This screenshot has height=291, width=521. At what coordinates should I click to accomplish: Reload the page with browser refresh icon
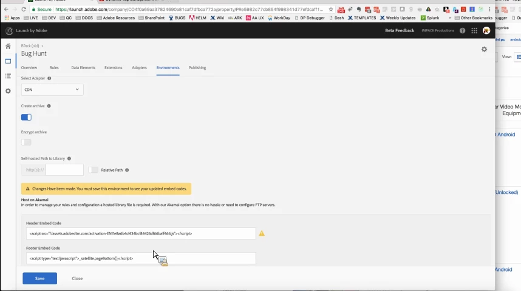pyautogui.click(x=23, y=9)
